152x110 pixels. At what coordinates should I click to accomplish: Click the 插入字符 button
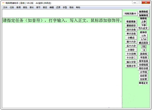pyautogui.click(x=131, y=62)
